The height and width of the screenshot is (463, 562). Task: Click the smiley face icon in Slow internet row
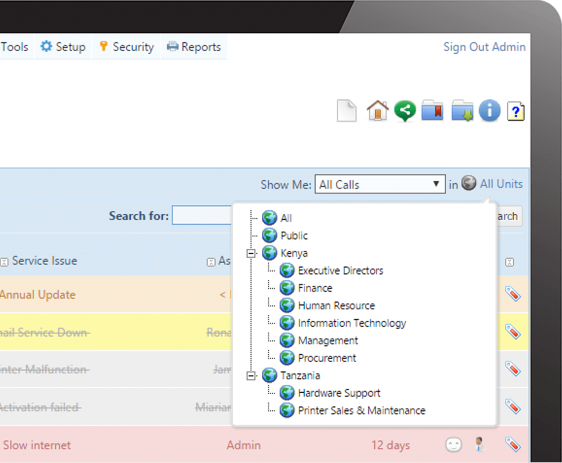coord(453,445)
